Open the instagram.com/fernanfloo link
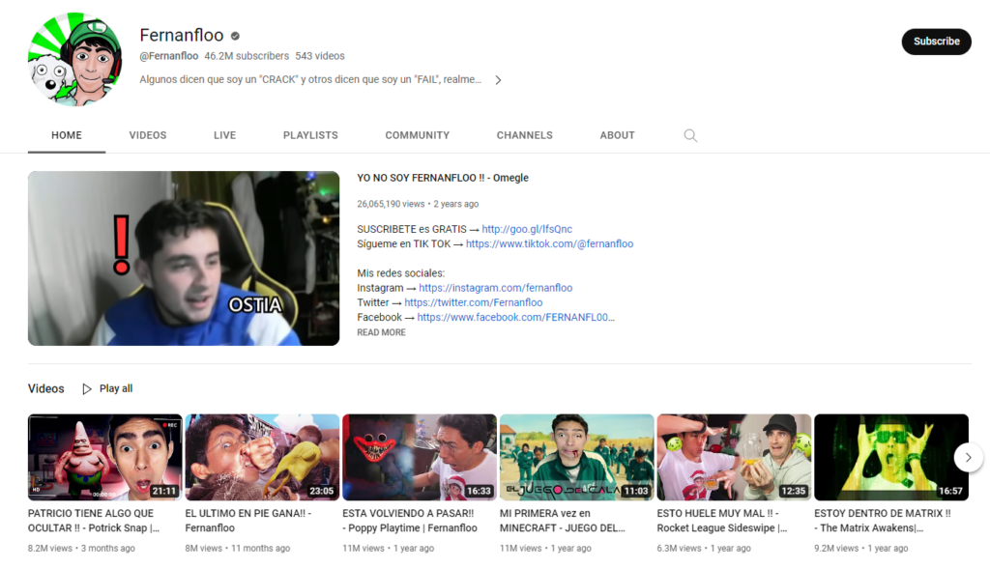 coord(496,288)
